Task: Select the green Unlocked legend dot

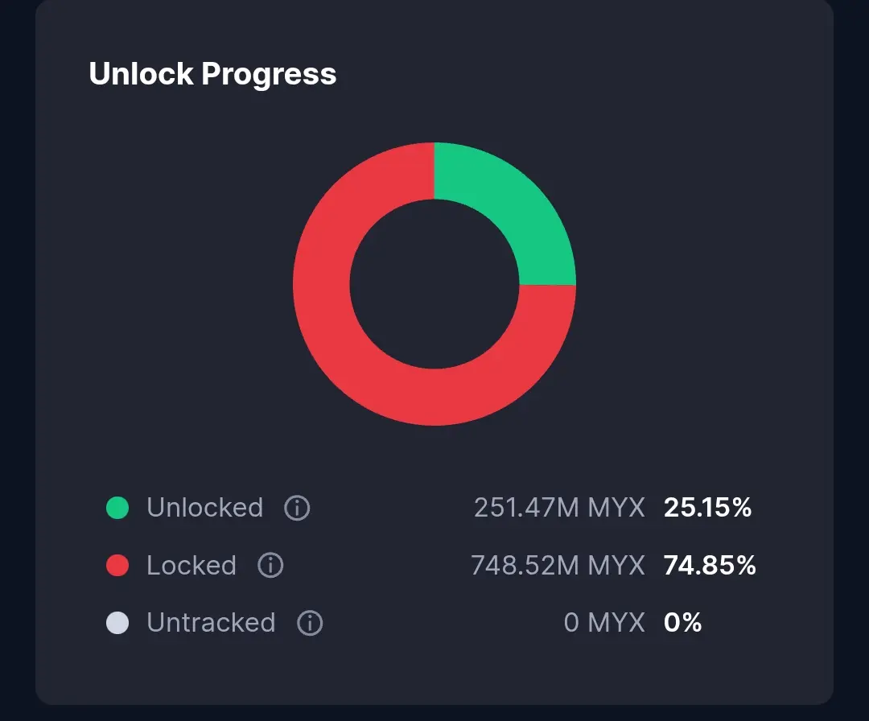Action: (x=117, y=508)
